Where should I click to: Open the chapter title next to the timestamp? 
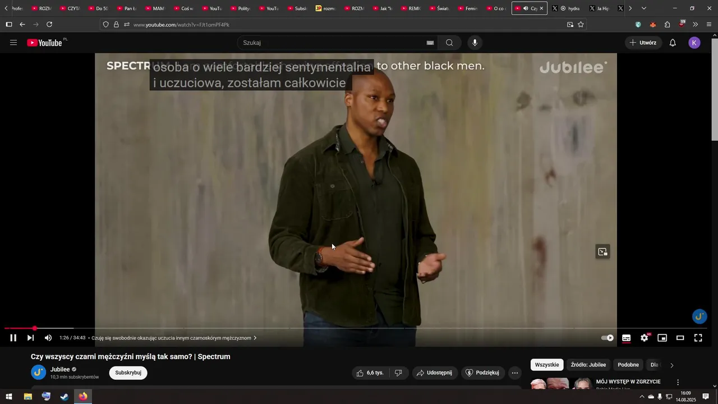(x=174, y=338)
